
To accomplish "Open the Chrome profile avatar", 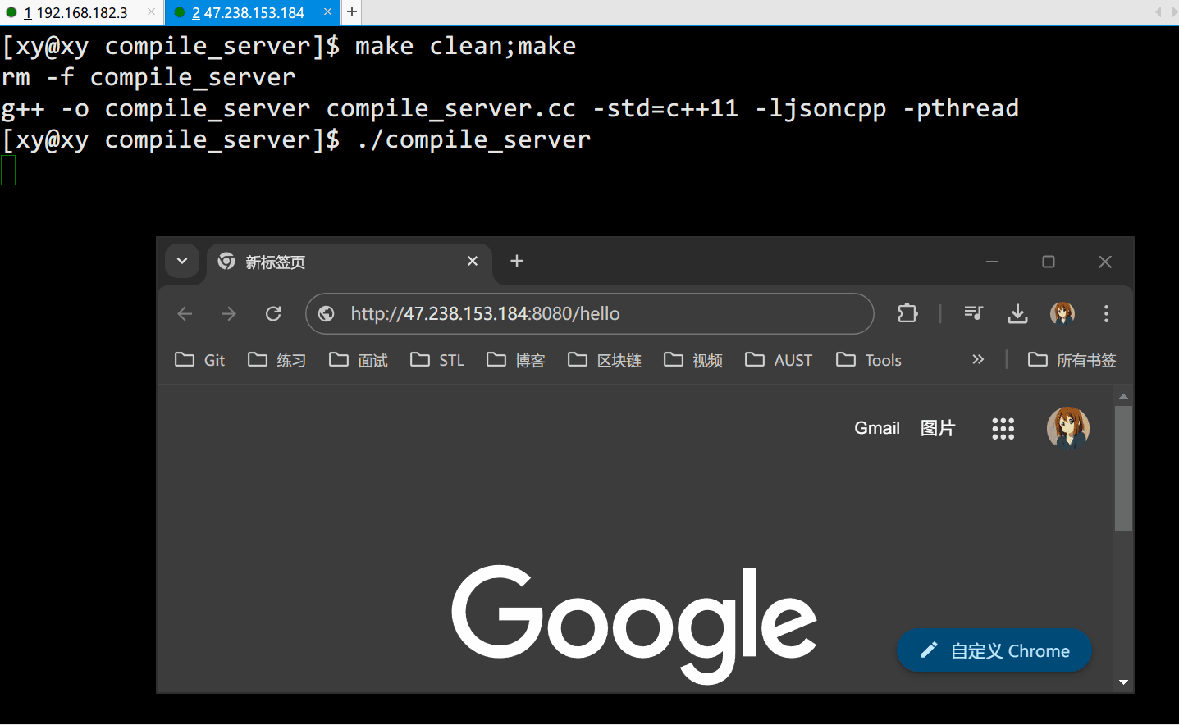I will [x=1062, y=313].
